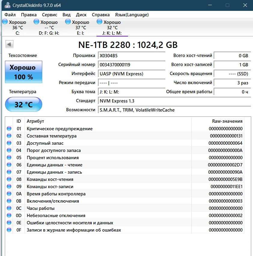This screenshot has width=253, height=256.
Task: Click status orb next to Доступный запас
Action: [9, 143]
